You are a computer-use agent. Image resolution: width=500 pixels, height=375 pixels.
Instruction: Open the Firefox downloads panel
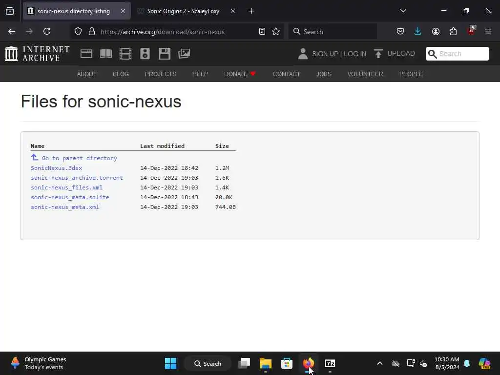point(418,32)
